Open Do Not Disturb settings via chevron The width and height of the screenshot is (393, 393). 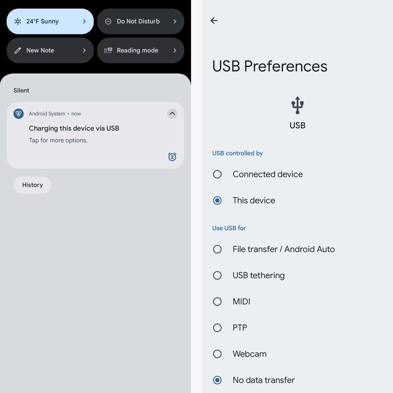click(x=175, y=21)
